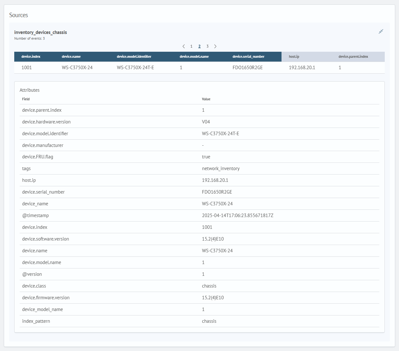The width and height of the screenshot is (399, 351).
Task: Select FDO1650R2GE value in Attributes
Action: 217,192
